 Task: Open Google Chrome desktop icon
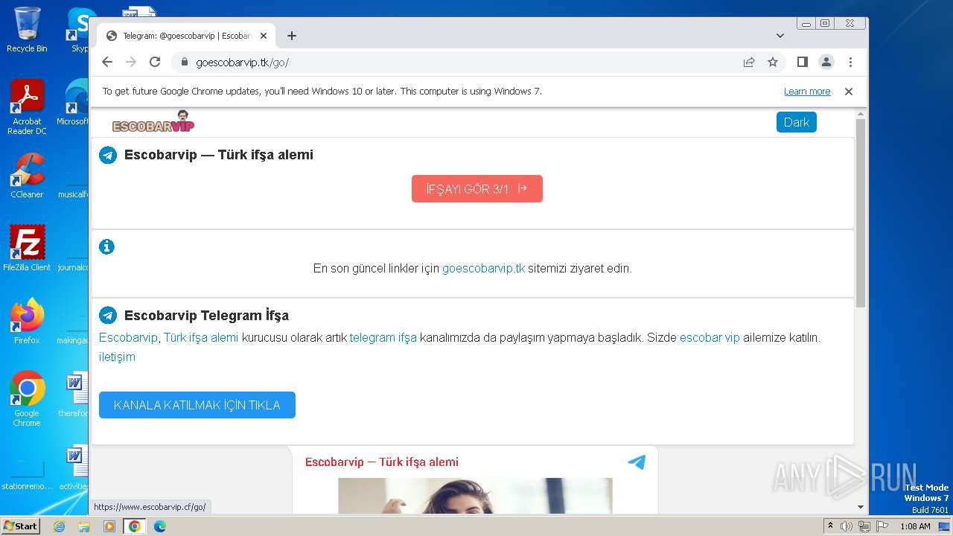tap(27, 398)
